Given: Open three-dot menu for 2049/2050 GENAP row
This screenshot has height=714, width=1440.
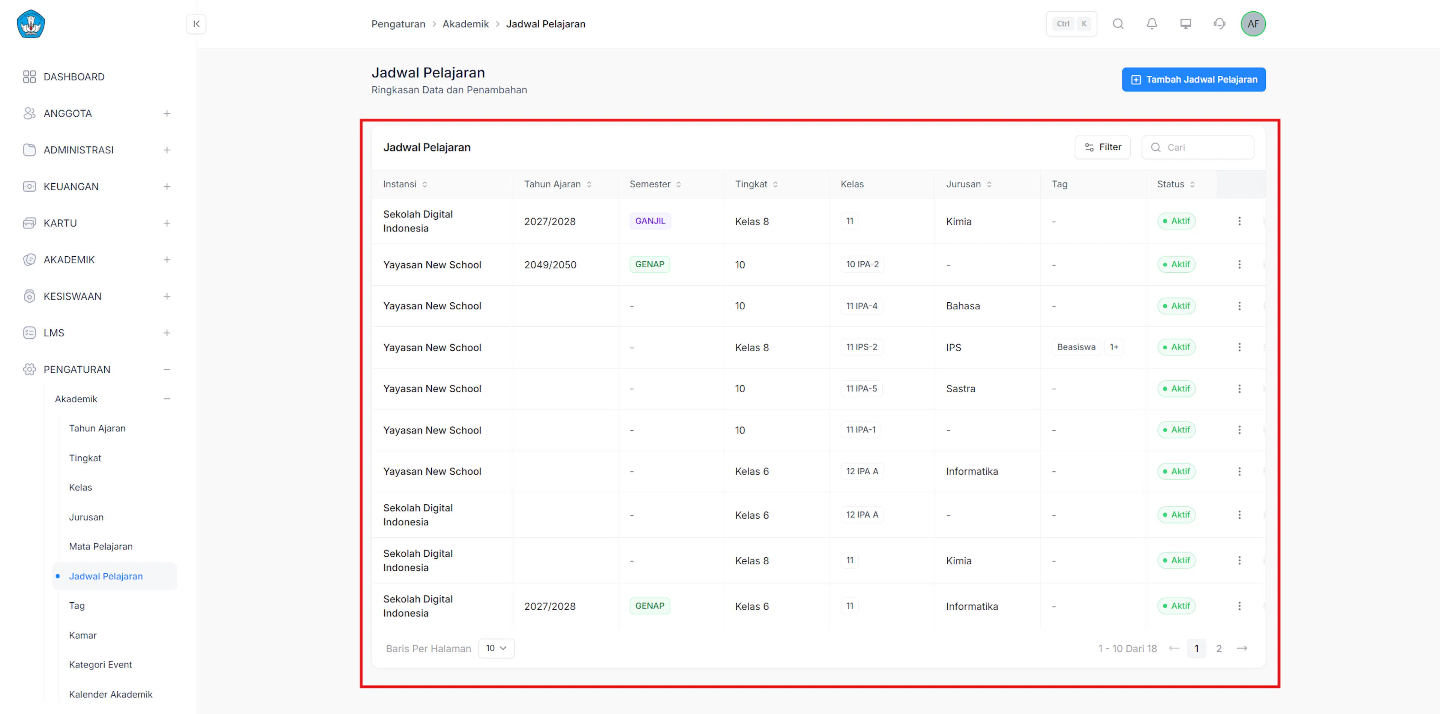Looking at the screenshot, I should (1239, 264).
